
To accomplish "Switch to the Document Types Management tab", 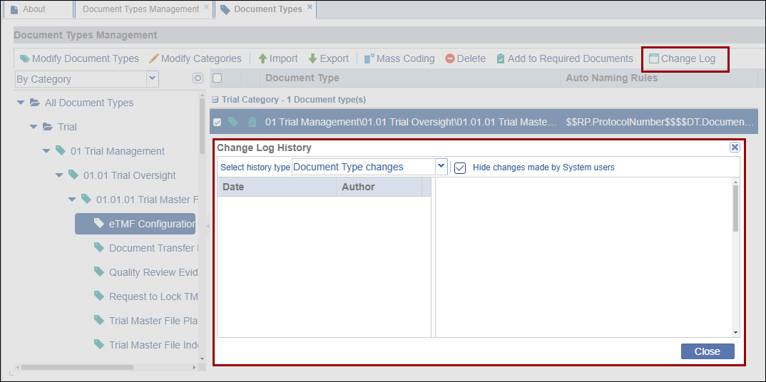I will (x=141, y=9).
